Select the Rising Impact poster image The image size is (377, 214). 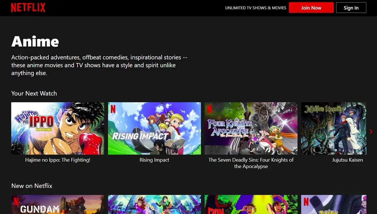point(154,128)
